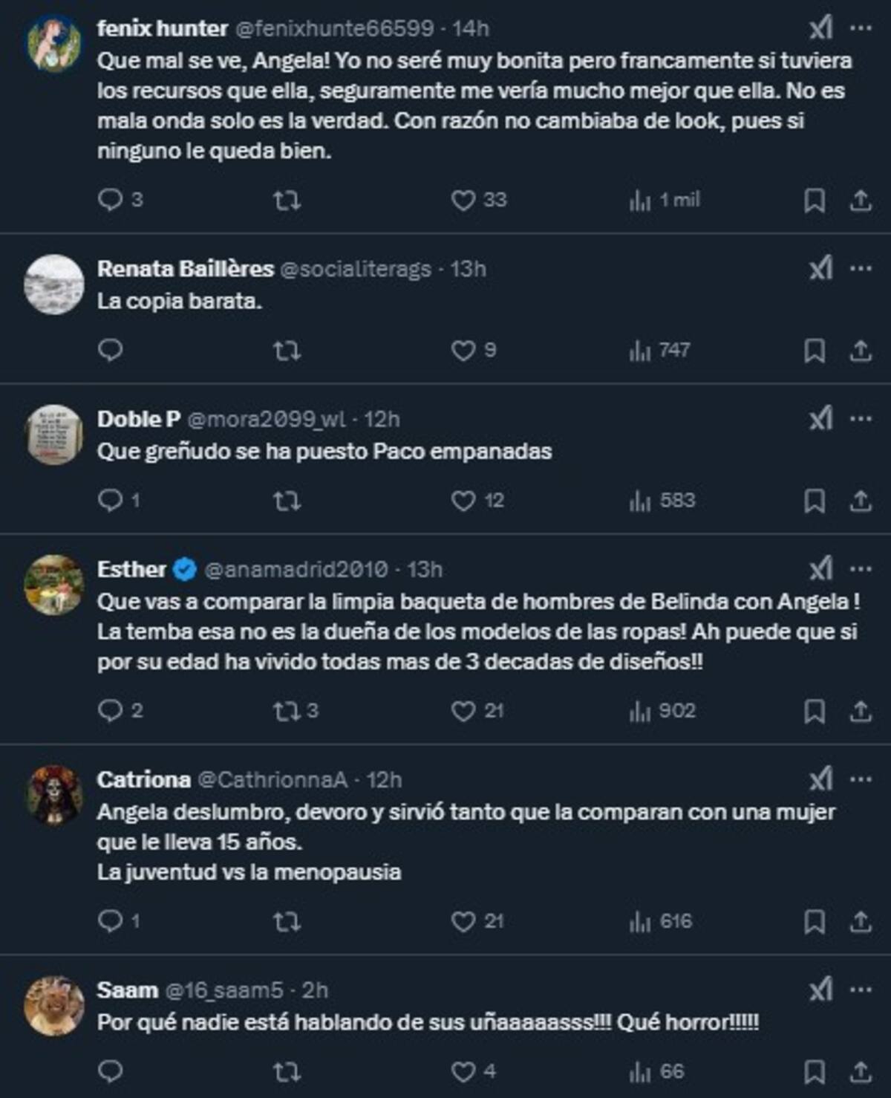The height and width of the screenshot is (1098, 891).
Task: Reply to Saam's tweet about nails
Action: tap(111, 1071)
